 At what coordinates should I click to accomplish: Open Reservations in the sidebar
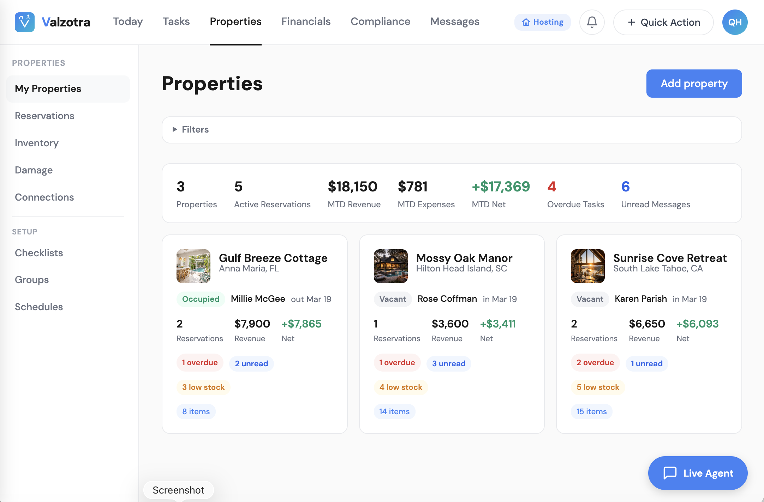(x=44, y=116)
